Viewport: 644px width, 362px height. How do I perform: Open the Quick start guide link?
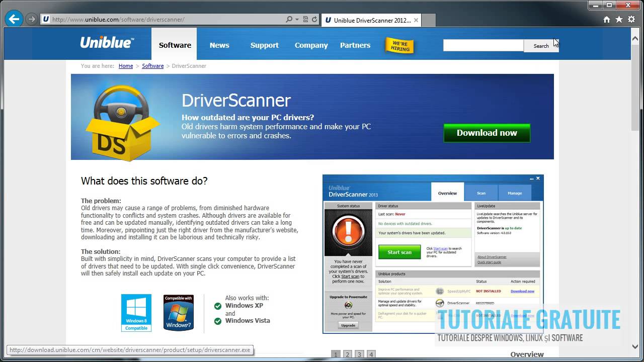coord(489,262)
